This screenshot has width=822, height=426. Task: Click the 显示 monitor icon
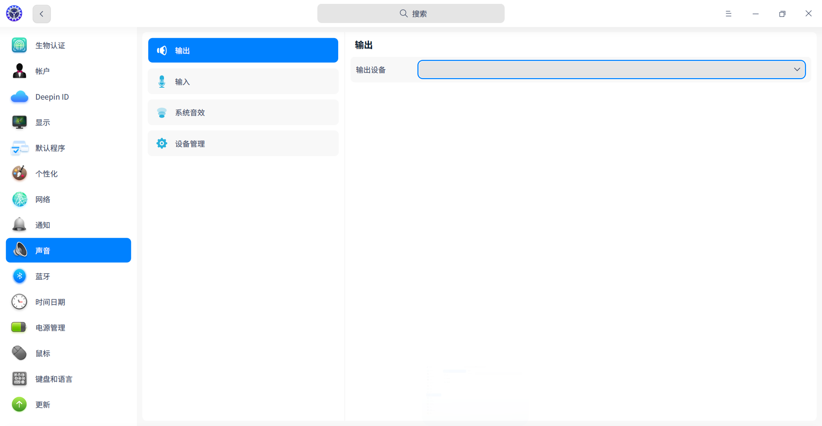(19, 122)
